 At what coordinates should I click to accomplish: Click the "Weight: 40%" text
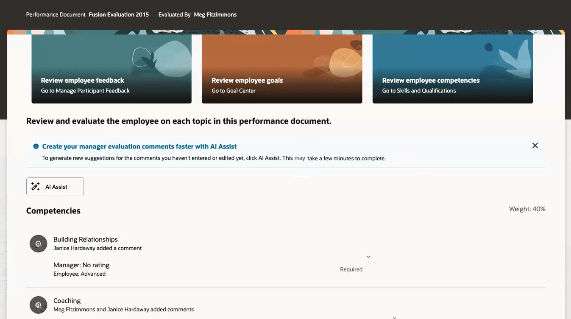coord(527,209)
